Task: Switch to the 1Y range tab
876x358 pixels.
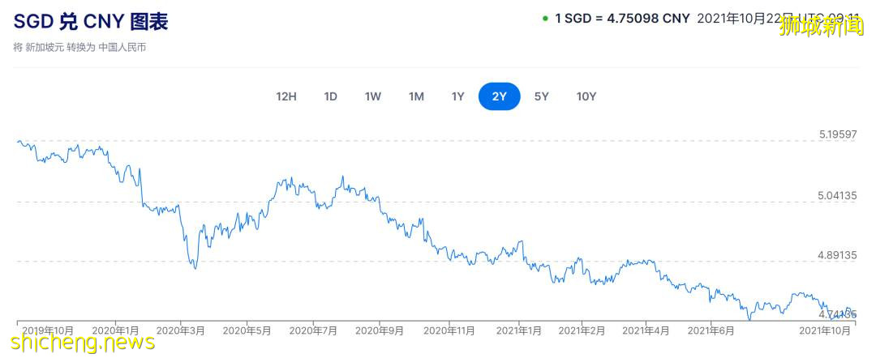Action: (x=458, y=96)
